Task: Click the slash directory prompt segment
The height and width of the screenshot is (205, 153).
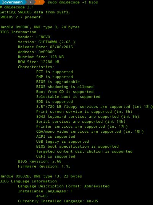Action: pyautogui.click(x=31, y=2)
